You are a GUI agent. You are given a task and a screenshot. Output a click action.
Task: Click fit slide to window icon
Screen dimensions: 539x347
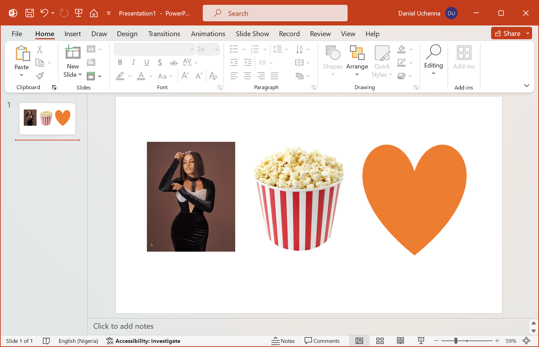527,341
